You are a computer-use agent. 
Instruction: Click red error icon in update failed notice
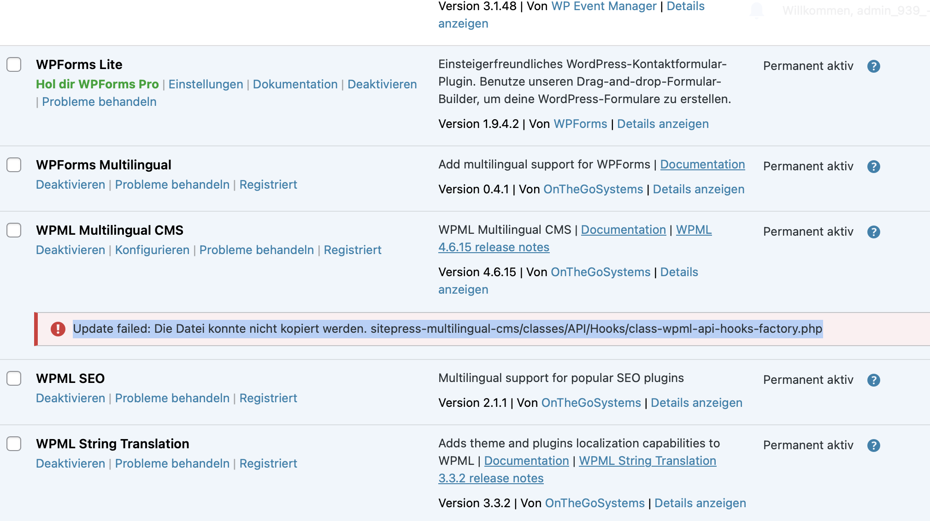click(58, 329)
